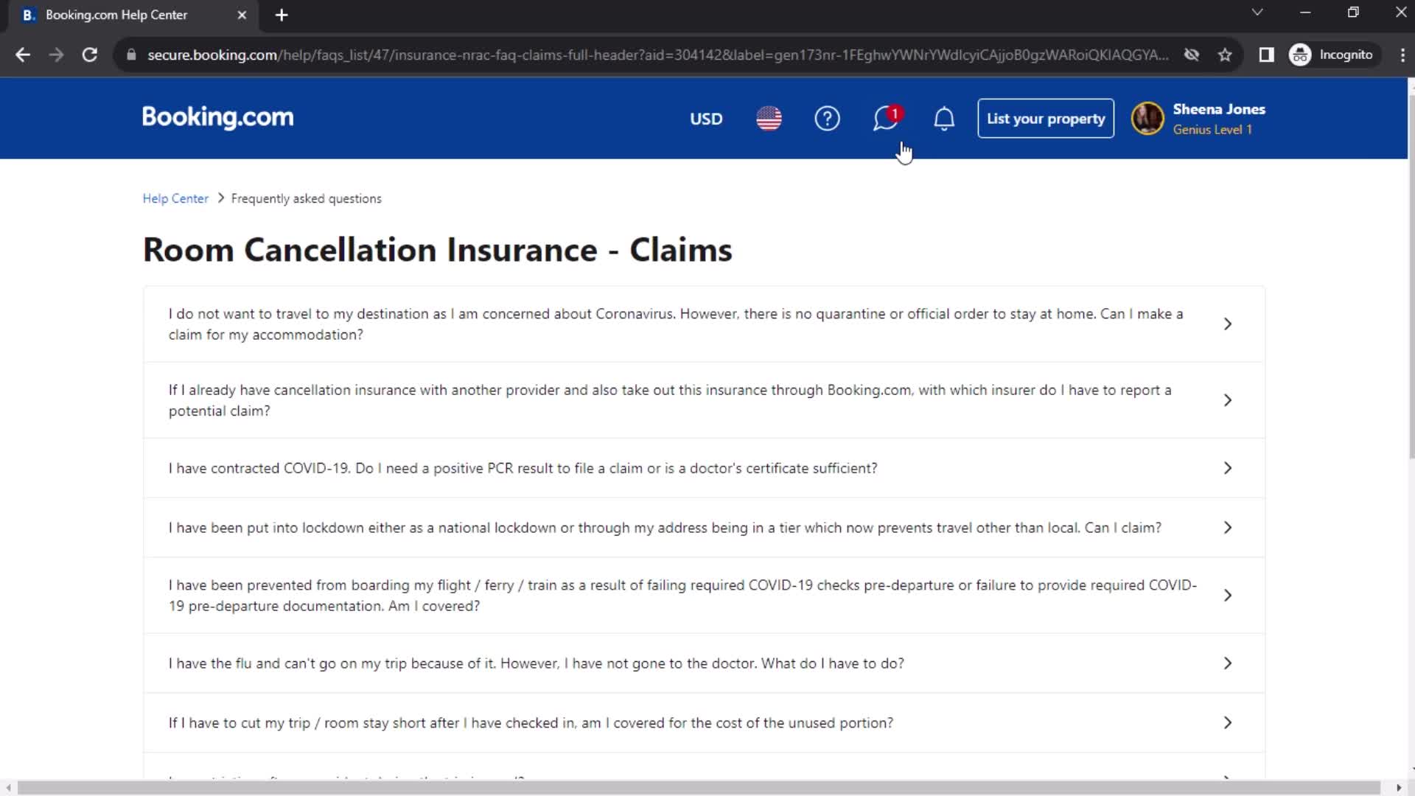Open Sheena Jones account menu
This screenshot has height=796, width=1415.
[x=1198, y=119]
